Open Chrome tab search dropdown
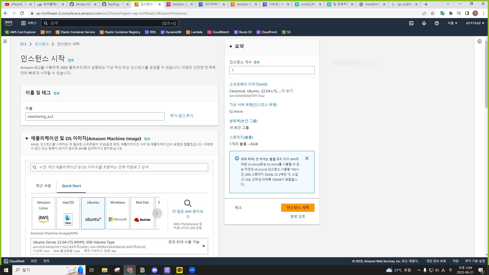This screenshot has width=489, height=275. click(448, 4)
